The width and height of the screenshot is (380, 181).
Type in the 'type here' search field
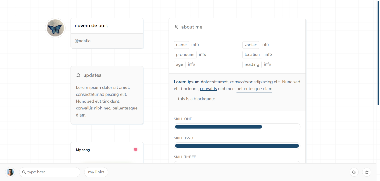click(x=52, y=172)
